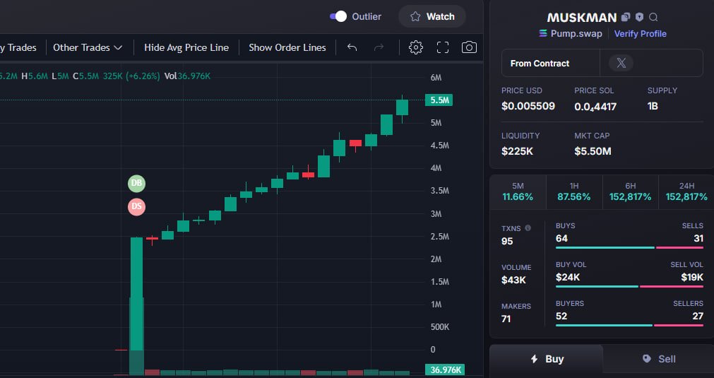Switch to the Sell tab
The height and width of the screenshot is (378, 714).
pyautogui.click(x=658, y=359)
